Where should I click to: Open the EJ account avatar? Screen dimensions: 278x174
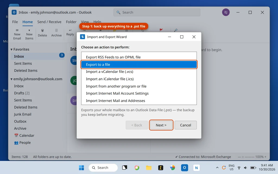[226, 12]
